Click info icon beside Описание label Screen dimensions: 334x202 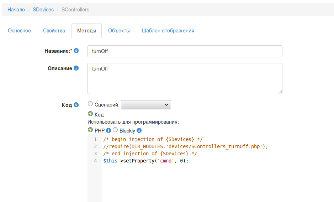point(76,68)
